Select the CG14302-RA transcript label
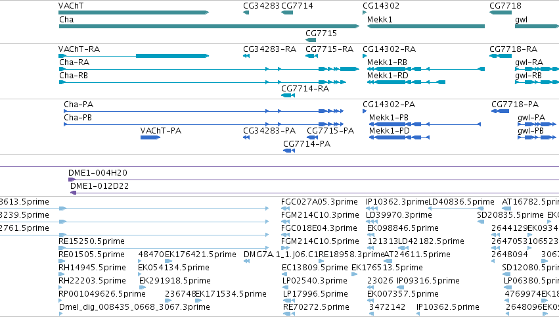The height and width of the screenshot is (317, 559). coord(389,49)
